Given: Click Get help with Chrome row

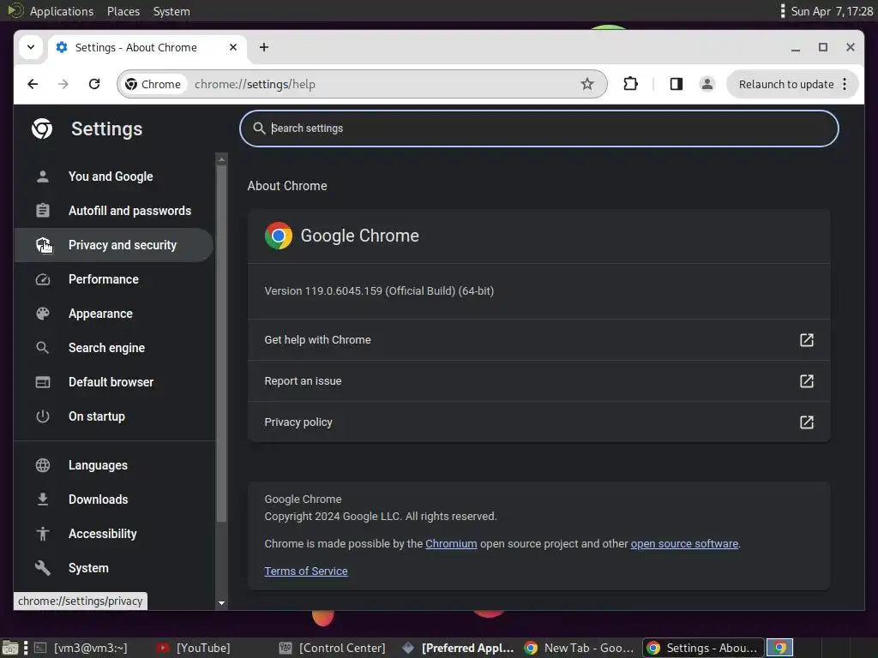Looking at the screenshot, I should click(538, 339).
